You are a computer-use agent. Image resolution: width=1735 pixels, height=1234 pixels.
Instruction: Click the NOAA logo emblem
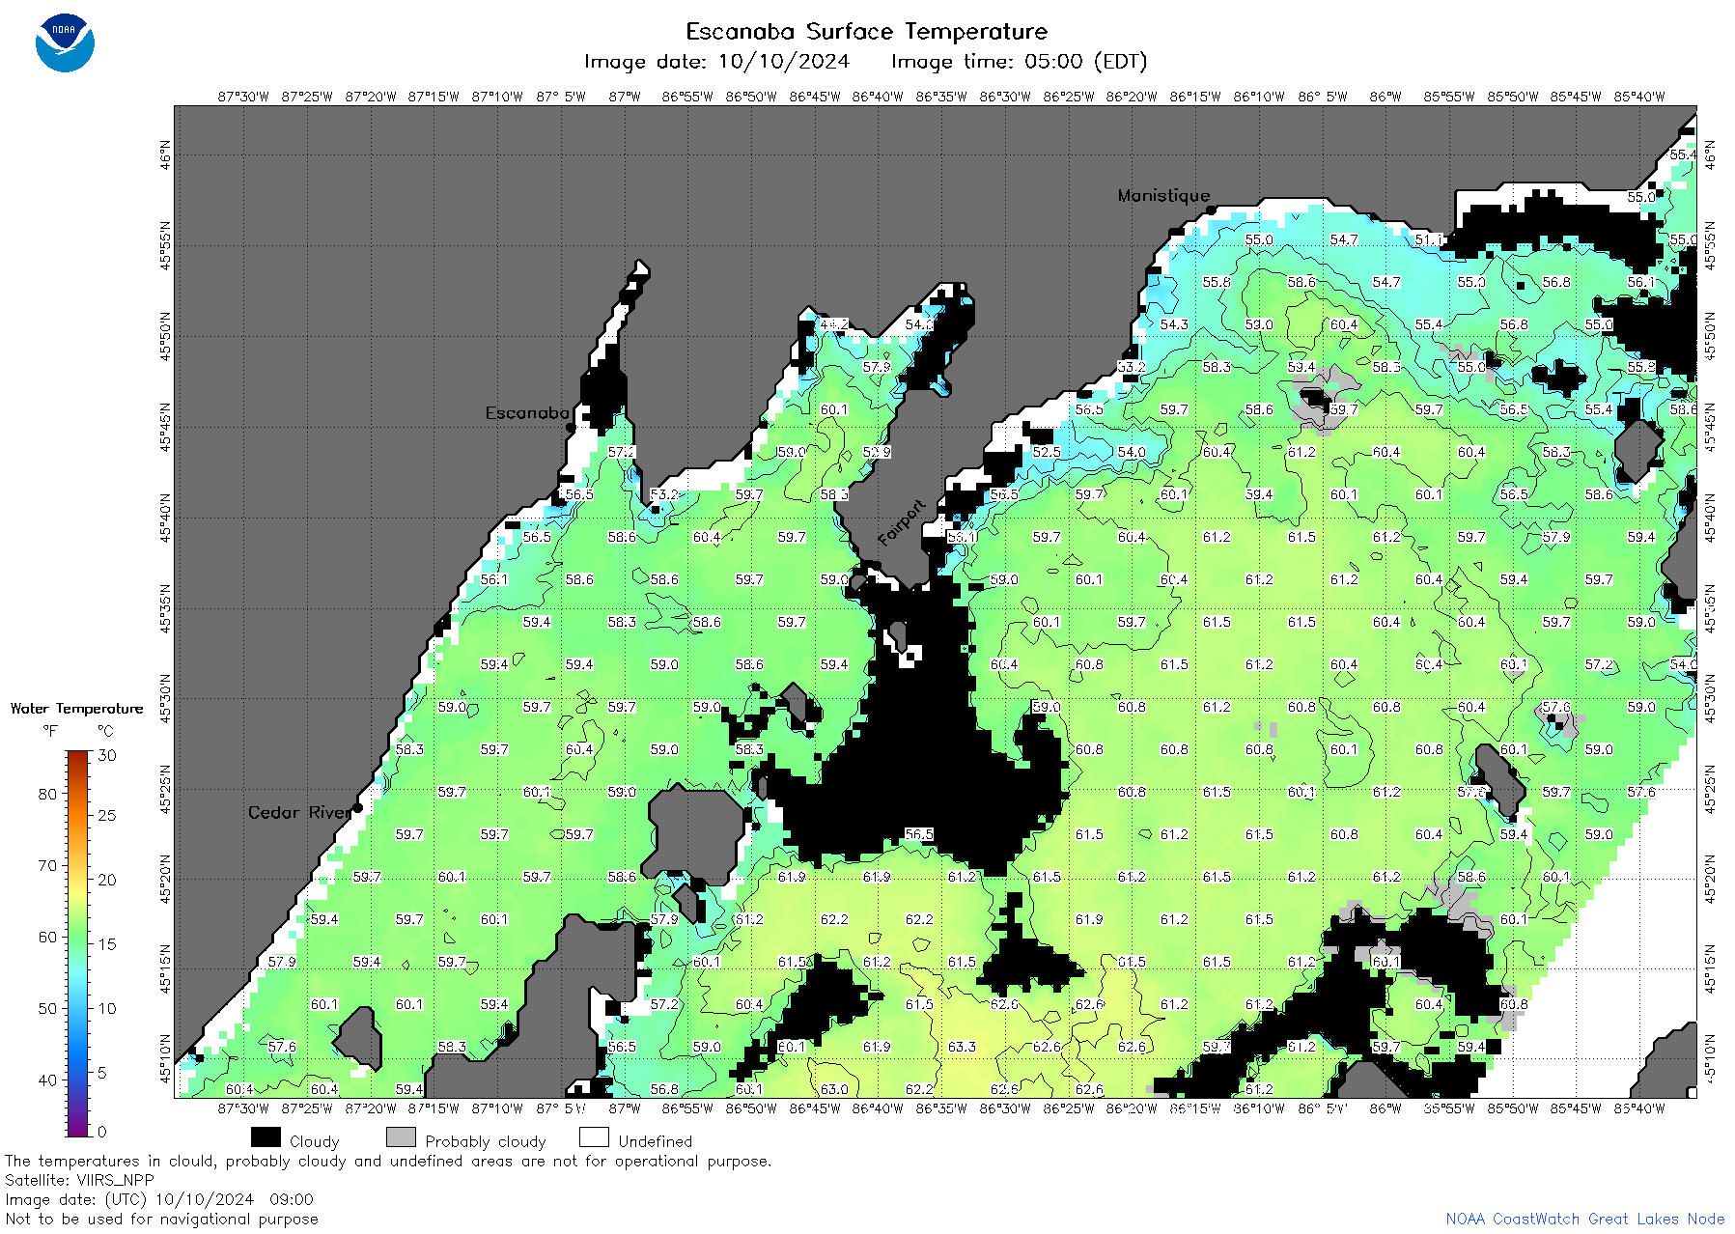[x=65, y=43]
